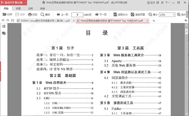Click the heading 第1篇 引子

coord(63,48)
